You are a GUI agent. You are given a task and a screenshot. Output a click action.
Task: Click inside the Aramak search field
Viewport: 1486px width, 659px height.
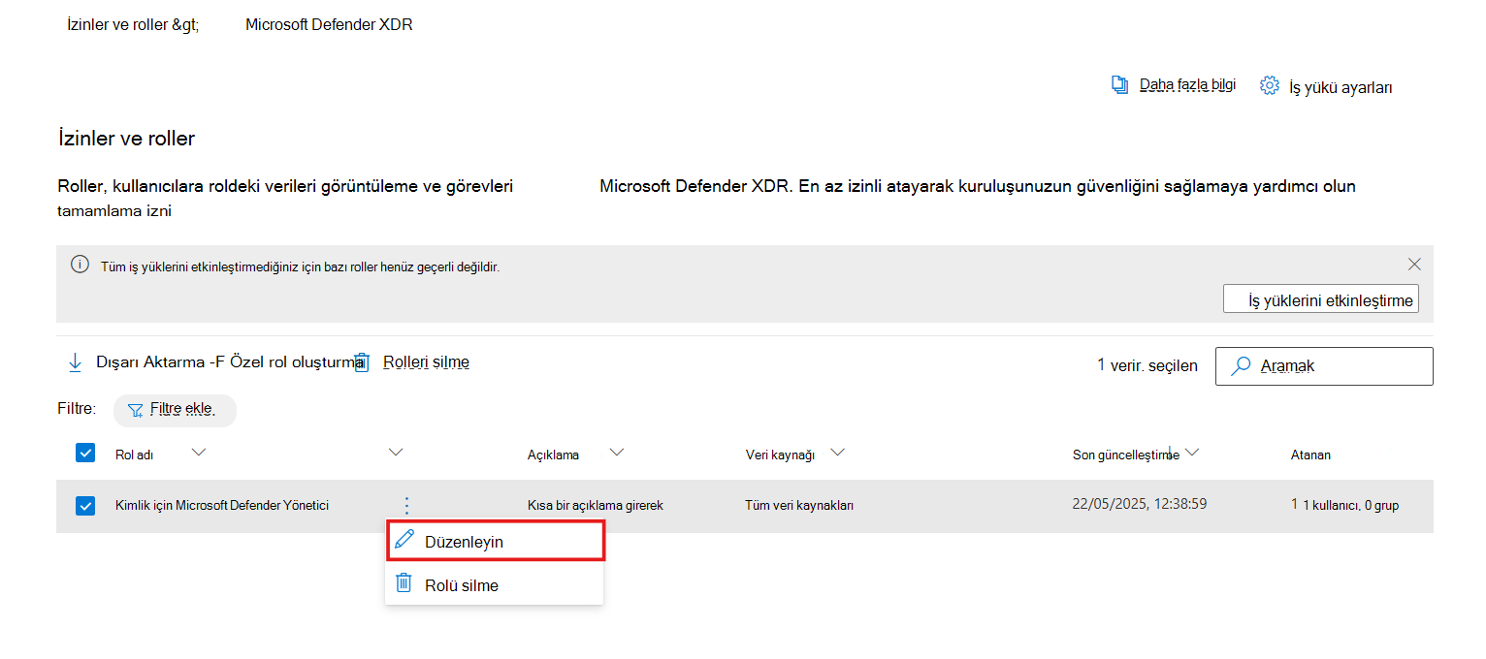[x=1324, y=366]
